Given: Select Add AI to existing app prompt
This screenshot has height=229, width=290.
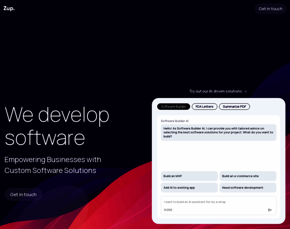Looking at the screenshot, I should 189,187.
